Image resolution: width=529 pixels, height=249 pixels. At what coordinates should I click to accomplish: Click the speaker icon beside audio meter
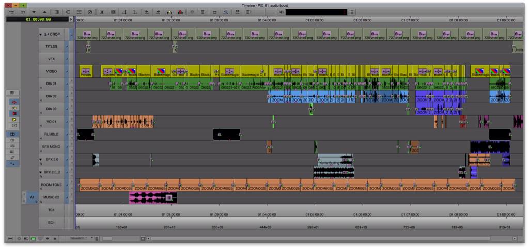tap(282, 12)
